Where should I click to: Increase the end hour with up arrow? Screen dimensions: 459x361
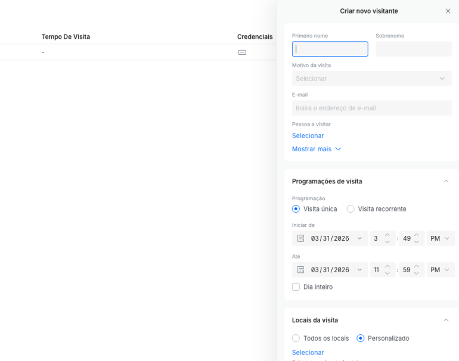point(387,266)
